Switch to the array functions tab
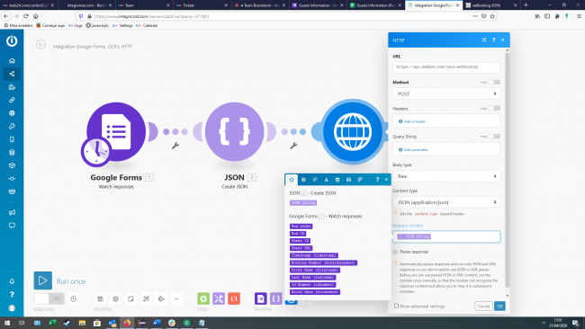The width and height of the screenshot is (585, 329). point(348,180)
